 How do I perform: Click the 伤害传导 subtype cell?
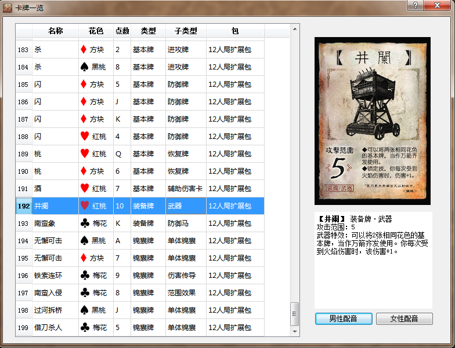pyautogui.click(x=186, y=276)
